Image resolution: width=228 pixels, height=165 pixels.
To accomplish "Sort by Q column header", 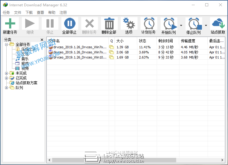I will [x=112, y=41].
